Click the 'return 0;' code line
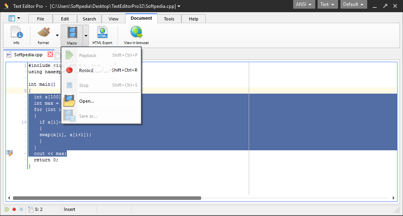 [46, 160]
